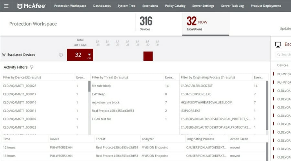Select the 12 hours PUI-W10RS3X64 event row
The height and width of the screenshot is (161, 291).
point(134,147)
